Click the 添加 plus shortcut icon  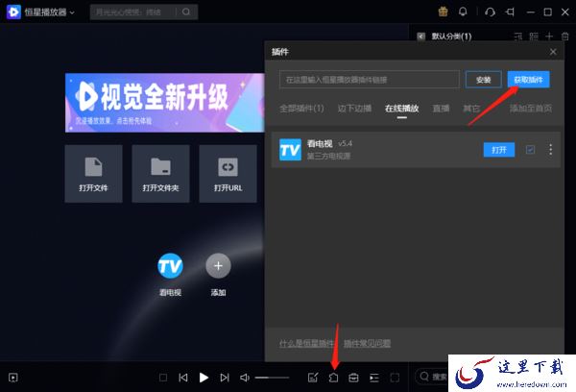[218, 266]
